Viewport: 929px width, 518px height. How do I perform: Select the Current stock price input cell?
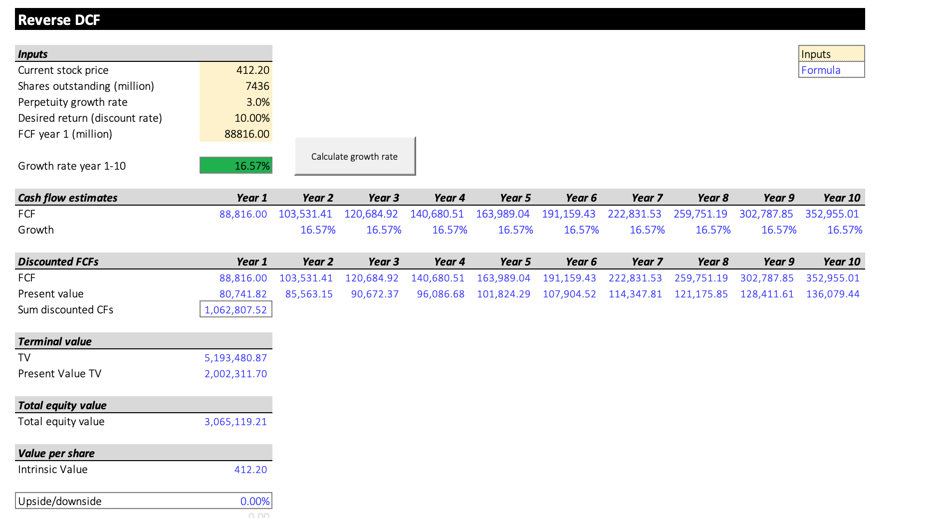(x=235, y=70)
